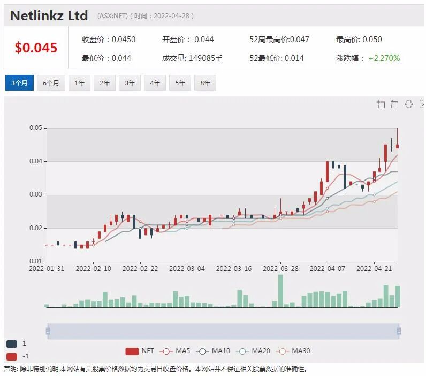Select the 3年 range button

(130, 83)
